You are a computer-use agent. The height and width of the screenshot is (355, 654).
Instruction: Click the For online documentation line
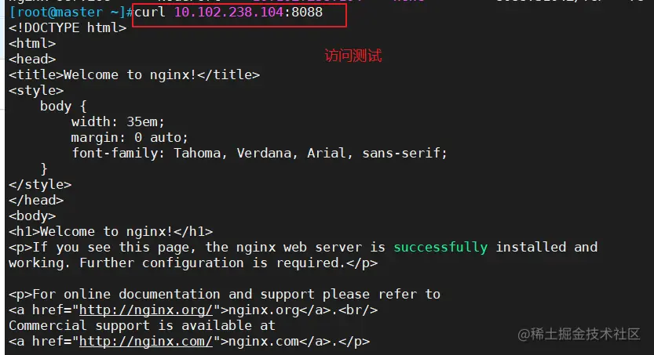click(225, 294)
